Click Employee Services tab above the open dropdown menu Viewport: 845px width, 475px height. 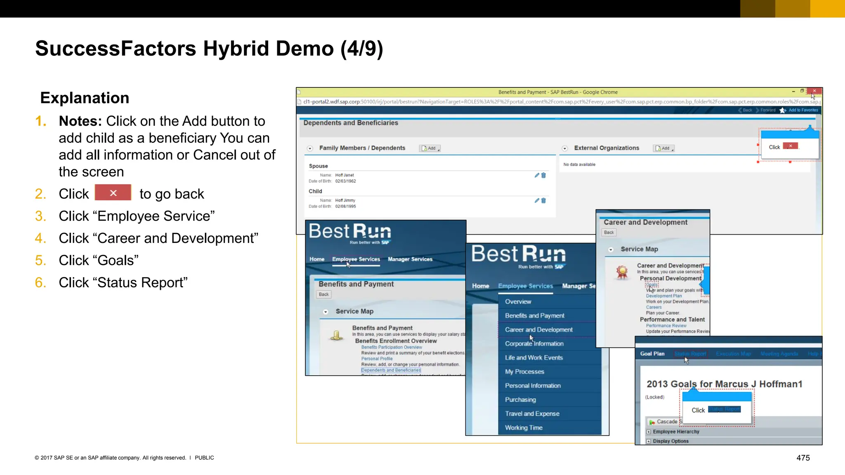(x=525, y=286)
